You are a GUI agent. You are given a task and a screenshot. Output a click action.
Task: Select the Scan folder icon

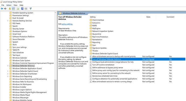click(91, 45)
